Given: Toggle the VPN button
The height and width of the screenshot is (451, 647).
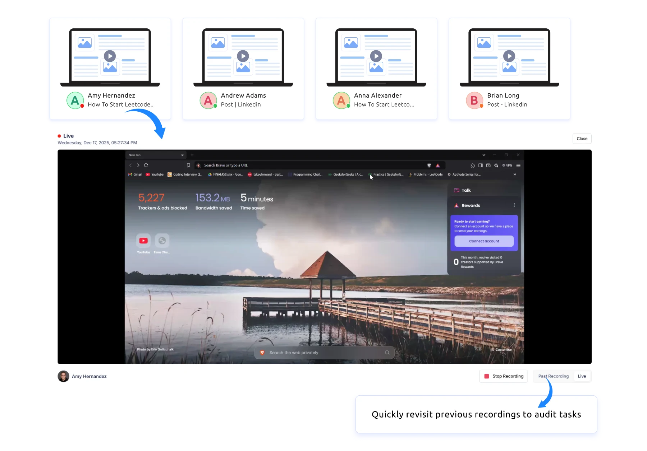Looking at the screenshot, I should 507,166.
